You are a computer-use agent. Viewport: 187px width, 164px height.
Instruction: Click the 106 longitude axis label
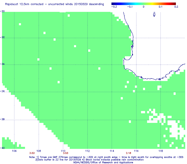14,151
